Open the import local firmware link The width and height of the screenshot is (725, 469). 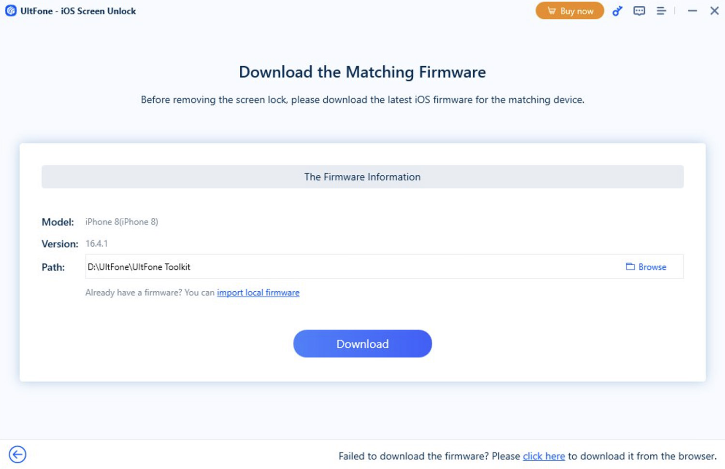(x=258, y=293)
